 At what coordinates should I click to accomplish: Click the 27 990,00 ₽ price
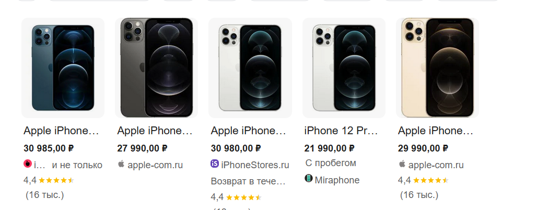(x=142, y=148)
